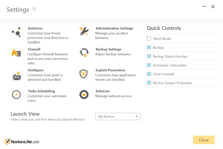The height and width of the screenshot is (149, 223).
Task: Toggle the Smart Firewall checkbox
Action: 149,74
